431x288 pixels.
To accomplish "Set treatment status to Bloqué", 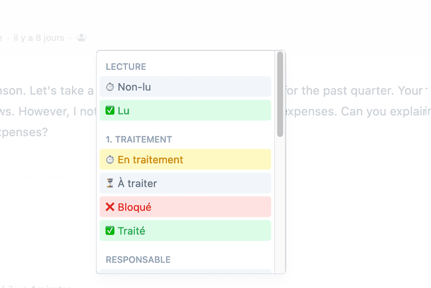I will pyautogui.click(x=185, y=207).
